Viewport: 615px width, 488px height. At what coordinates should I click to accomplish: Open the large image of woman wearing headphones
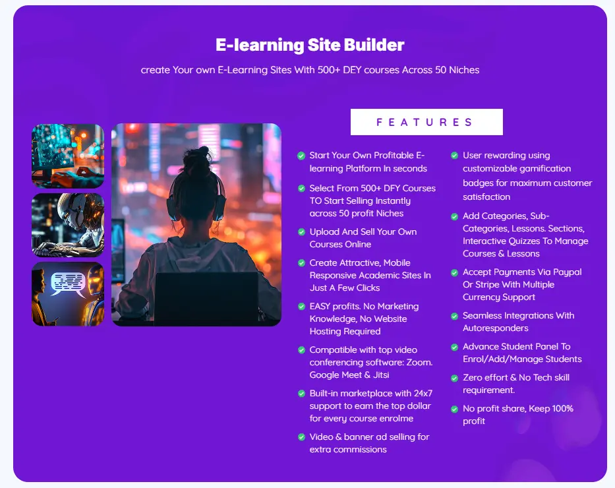pyautogui.click(x=196, y=225)
